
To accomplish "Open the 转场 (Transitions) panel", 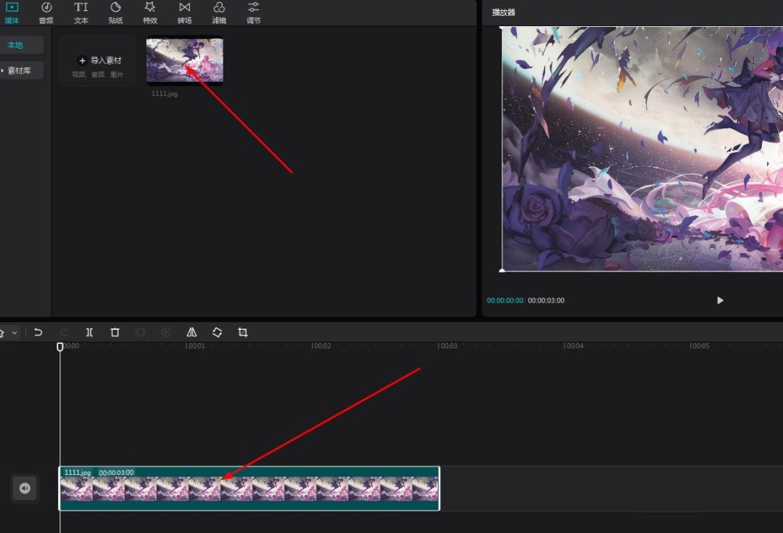I will coord(184,12).
